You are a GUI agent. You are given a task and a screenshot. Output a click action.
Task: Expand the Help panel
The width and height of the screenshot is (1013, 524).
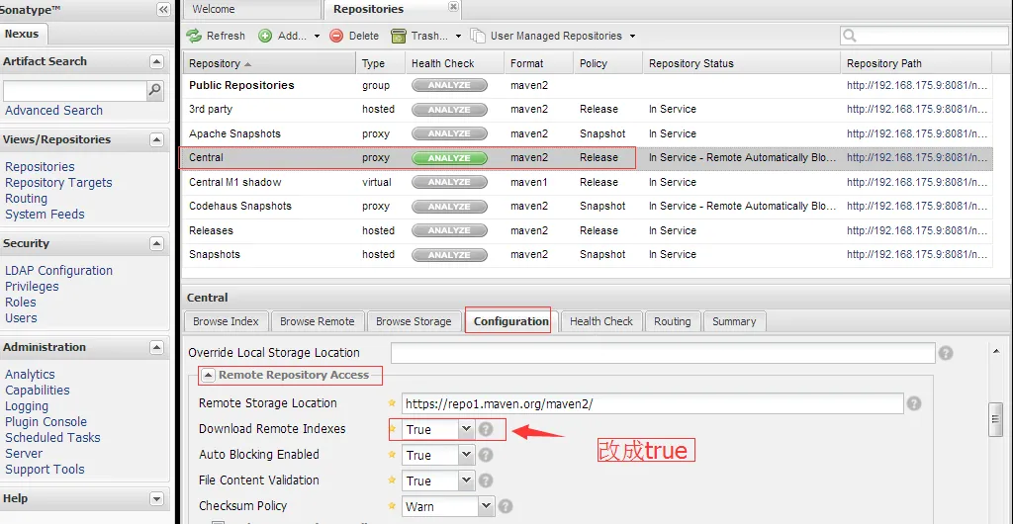pyautogui.click(x=156, y=499)
